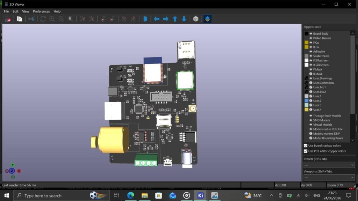Show the User.Comments layer
Image resolution: width=358 pixels, height=201 pixels.
coord(311,83)
